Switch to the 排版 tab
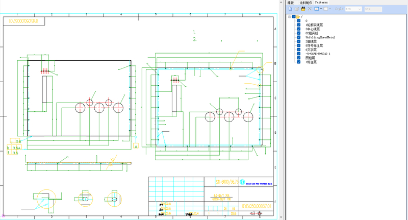408x220 pixels. click(x=291, y=3)
